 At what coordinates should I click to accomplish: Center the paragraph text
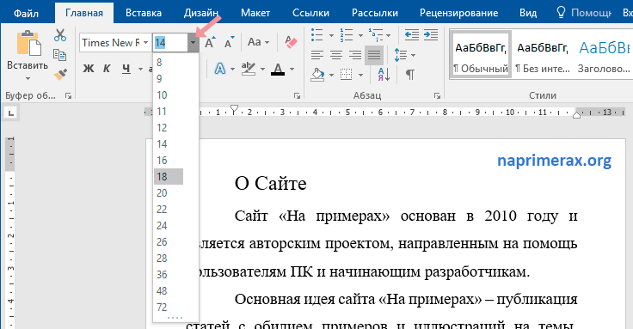pos(336,55)
